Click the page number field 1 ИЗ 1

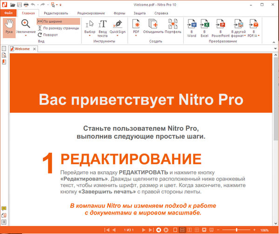coord(129,230)
